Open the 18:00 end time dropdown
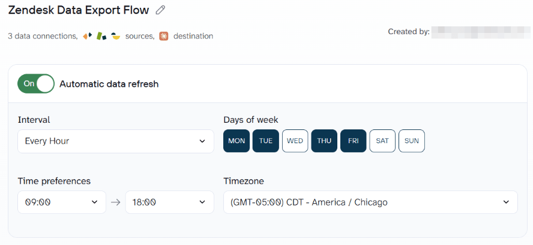 pyautogui.click(x=170, y=202)
